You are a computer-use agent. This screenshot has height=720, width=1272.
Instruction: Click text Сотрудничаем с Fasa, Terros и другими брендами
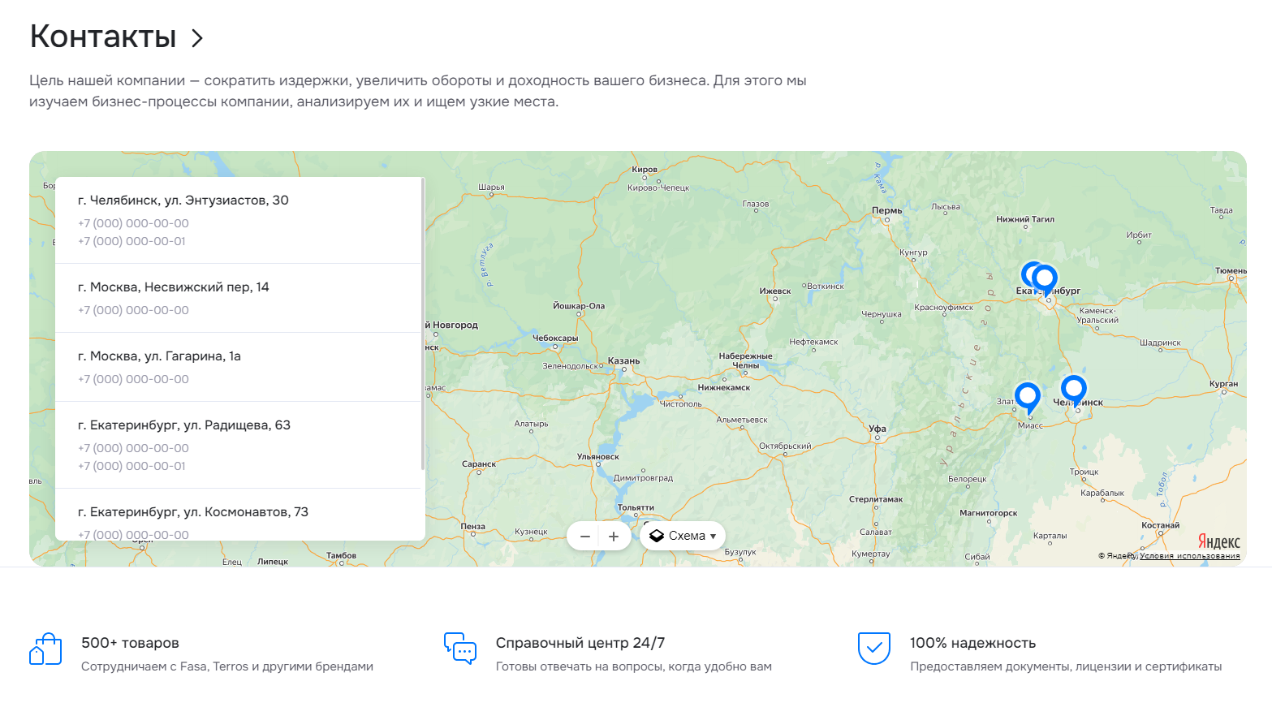pos(227,666)
